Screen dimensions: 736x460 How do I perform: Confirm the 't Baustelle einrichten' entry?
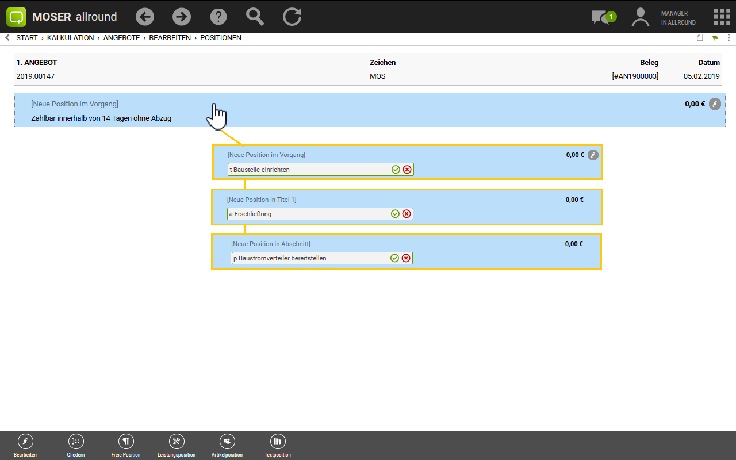(396, 170)
